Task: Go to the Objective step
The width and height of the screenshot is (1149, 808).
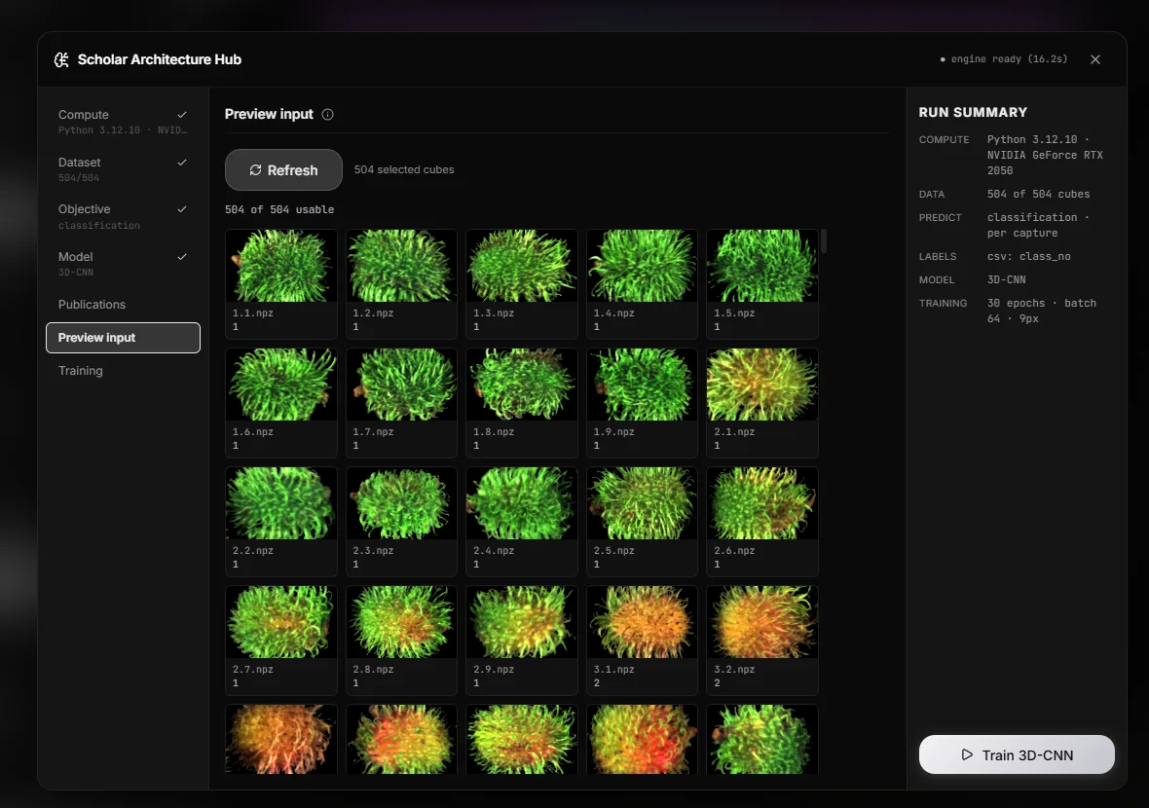Action: coord(123,216)
